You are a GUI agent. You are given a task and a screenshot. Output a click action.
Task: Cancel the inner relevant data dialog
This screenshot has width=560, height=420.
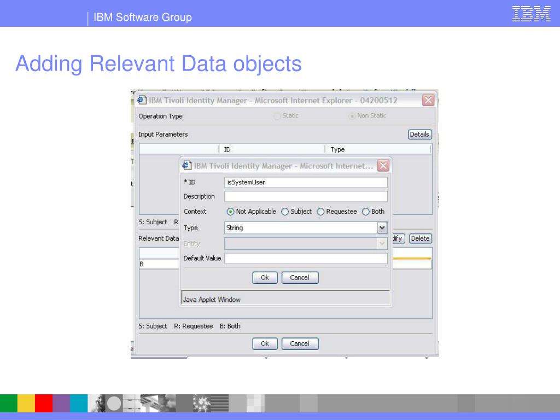click(x=300, y=277)
